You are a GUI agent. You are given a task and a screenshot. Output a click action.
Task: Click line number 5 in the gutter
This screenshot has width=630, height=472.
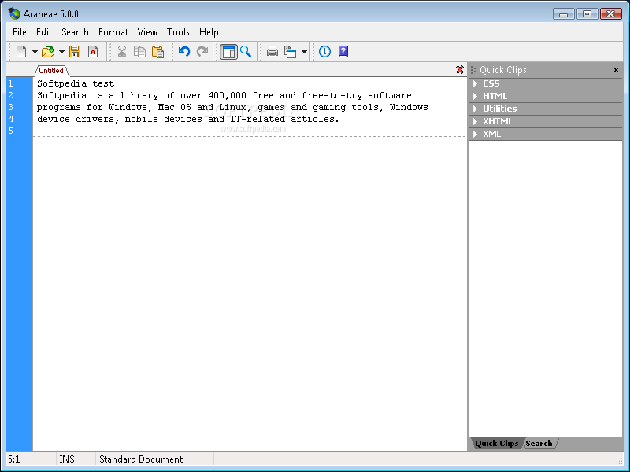(x=11, y=131)
